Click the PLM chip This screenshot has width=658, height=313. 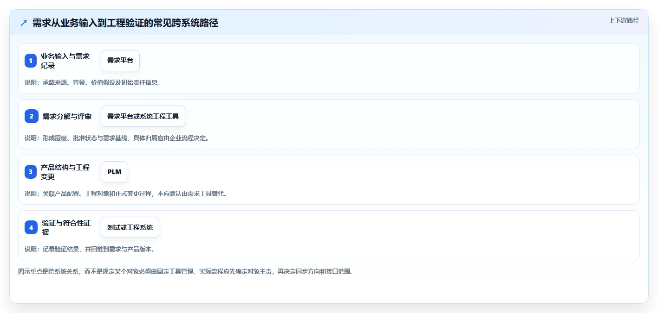click(x=114, y=172)
